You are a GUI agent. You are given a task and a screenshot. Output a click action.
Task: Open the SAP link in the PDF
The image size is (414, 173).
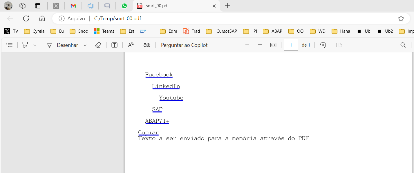click(157, 109)
